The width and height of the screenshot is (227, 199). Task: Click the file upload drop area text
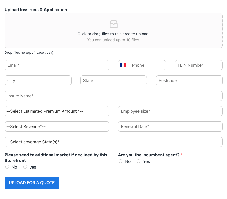(x=113, y=34)
